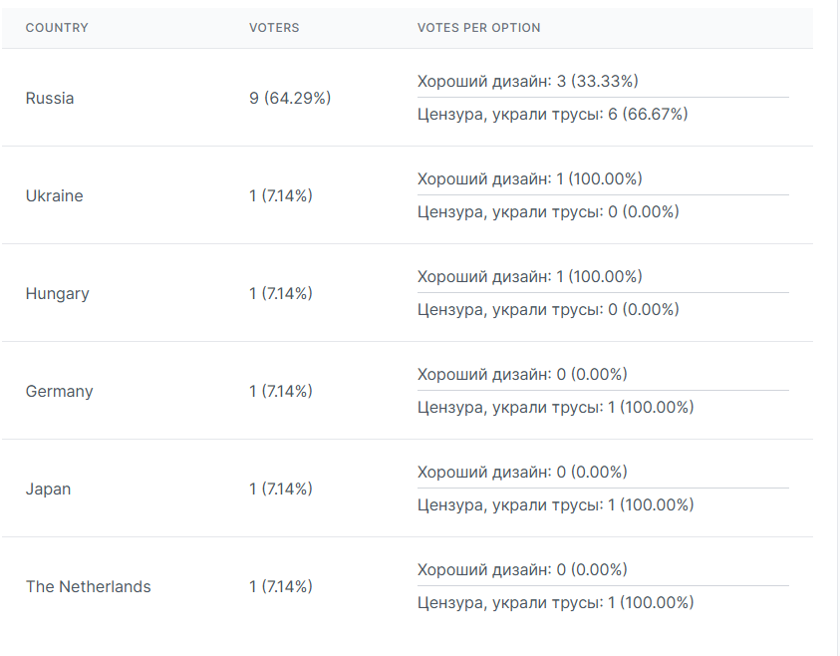Image resolution: width=840 pixels, height=656 pixels.
Task: Click Japan's voter count 1 (7.14%)
Action: pyautogui.click(x=281, y=490)
